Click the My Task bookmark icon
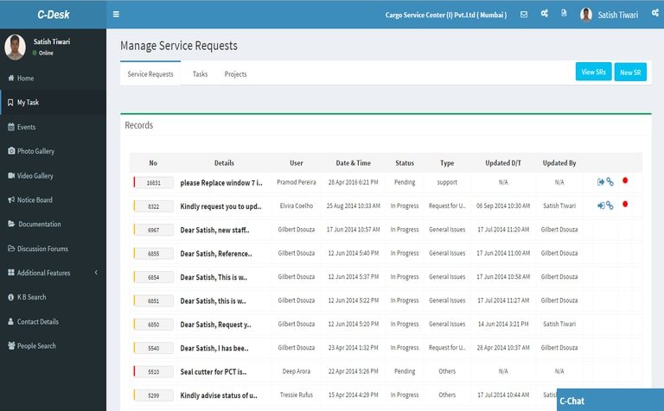 pyautogui.click(x=10, y=103)
